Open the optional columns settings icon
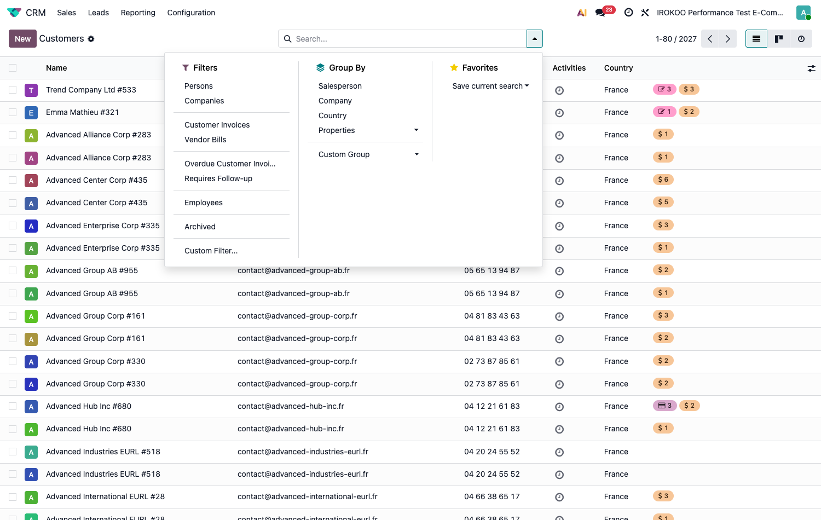821x520 pixels. click(811, 68)
